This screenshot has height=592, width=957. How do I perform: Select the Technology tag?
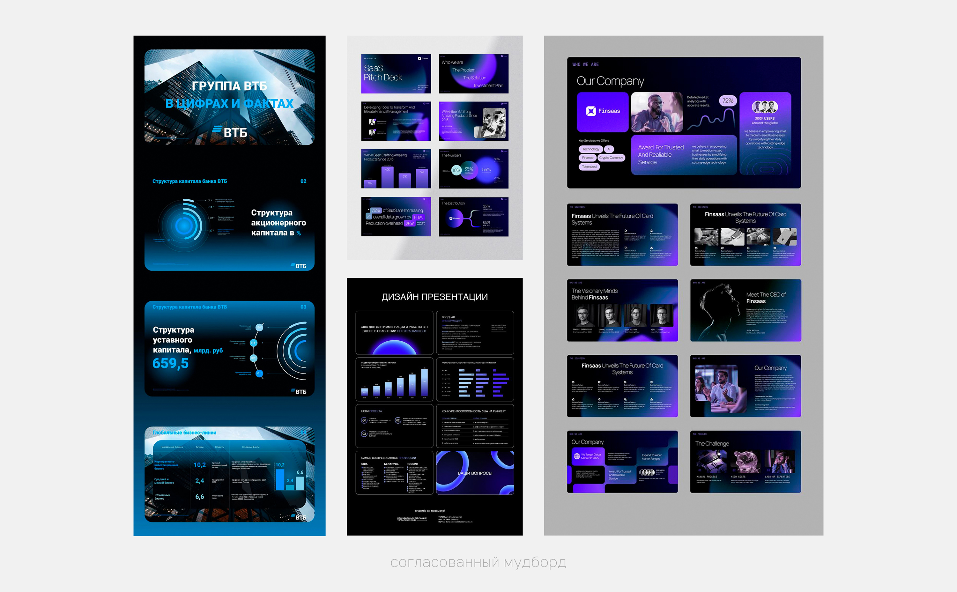590,149
